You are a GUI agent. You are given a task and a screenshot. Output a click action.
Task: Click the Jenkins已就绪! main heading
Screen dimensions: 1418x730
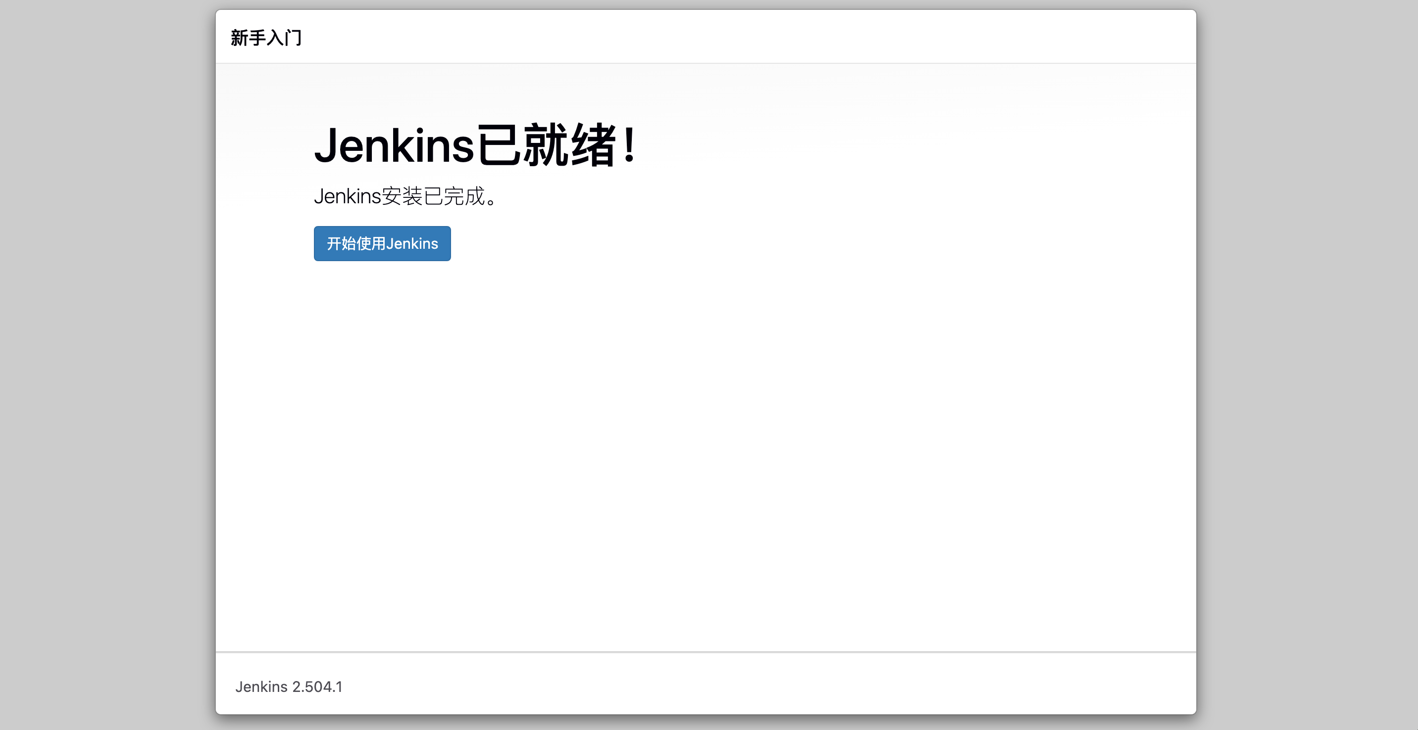pyautogui.click(x=475, y=145)
